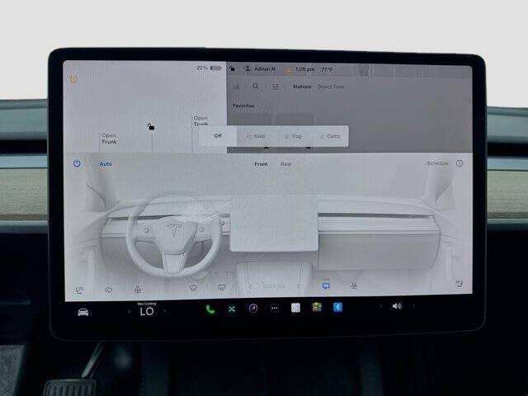
Task: Lower temperature with left arrow beside LO
Action: tap(129, 312)
